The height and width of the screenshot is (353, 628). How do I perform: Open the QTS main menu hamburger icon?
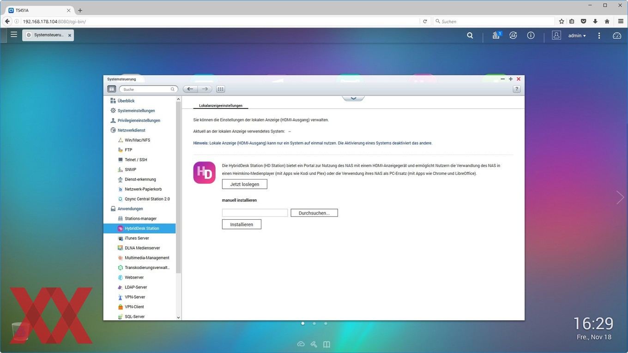coord(14,35)
